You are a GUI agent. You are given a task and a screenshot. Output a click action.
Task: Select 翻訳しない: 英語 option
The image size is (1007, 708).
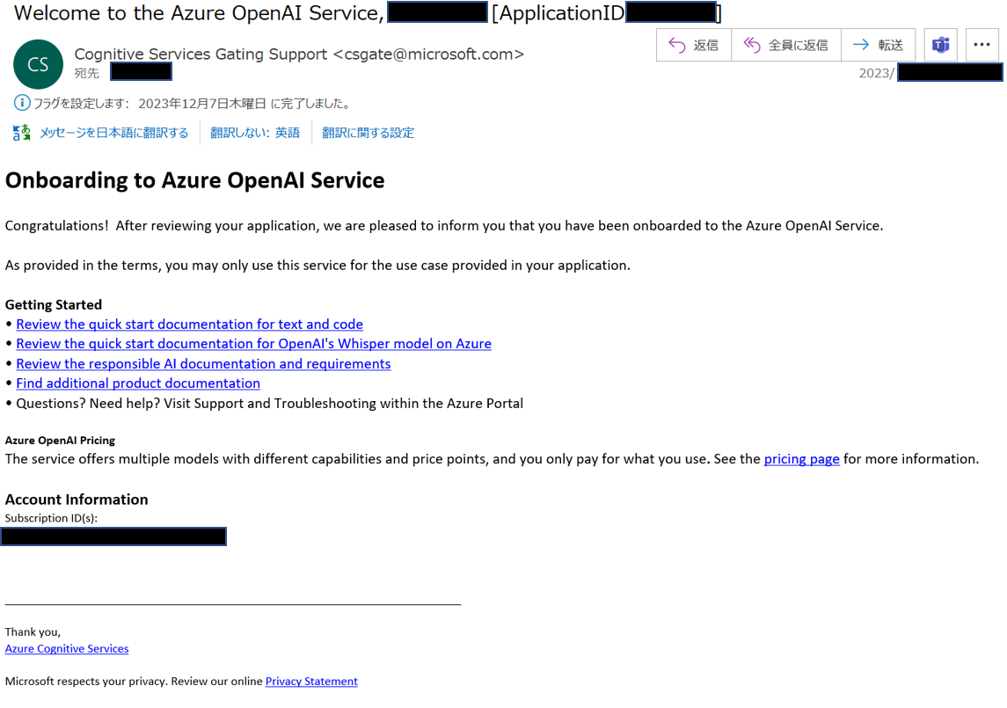255,133
